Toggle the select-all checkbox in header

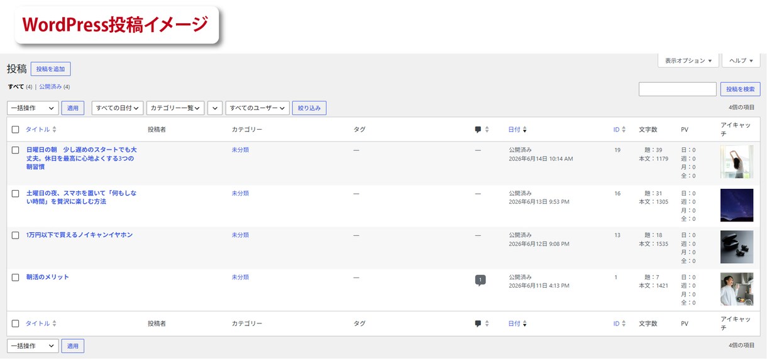coord(16,130)
